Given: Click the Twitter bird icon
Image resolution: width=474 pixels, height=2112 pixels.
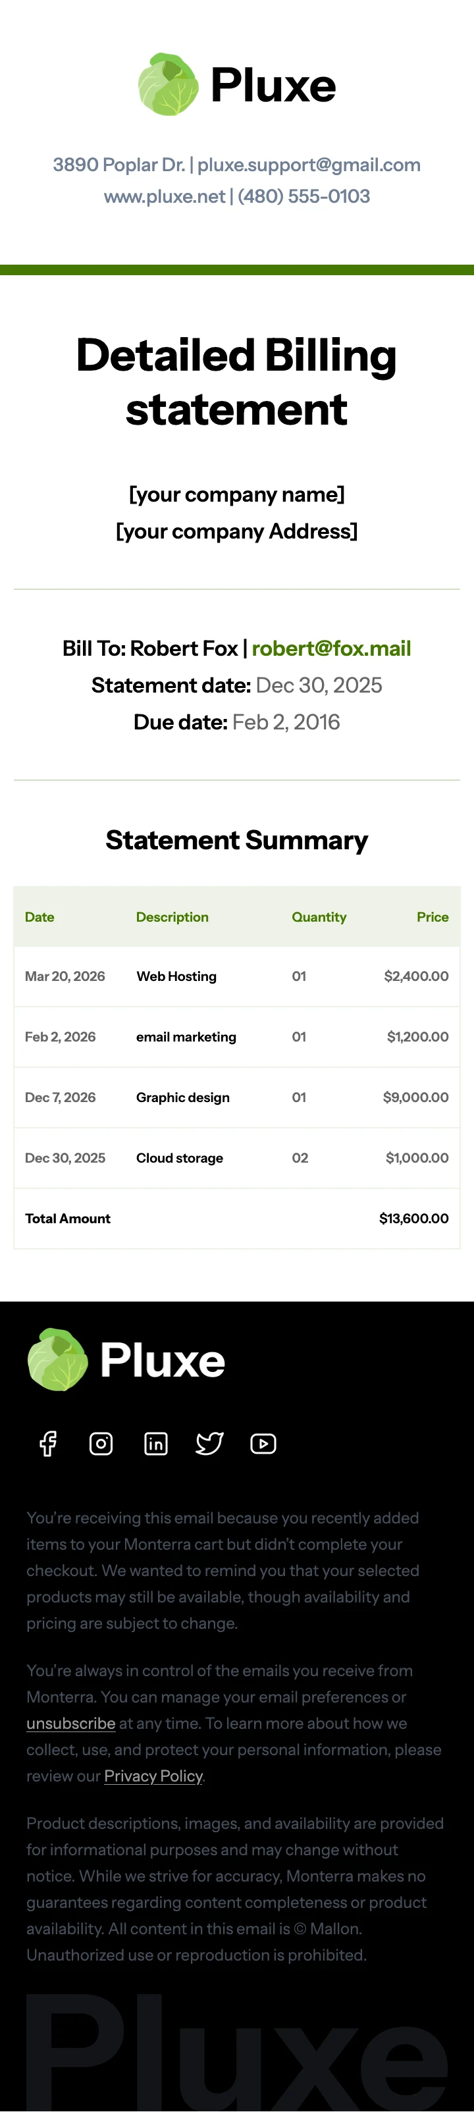Looking at the screenshot, I should [209, 1443].
